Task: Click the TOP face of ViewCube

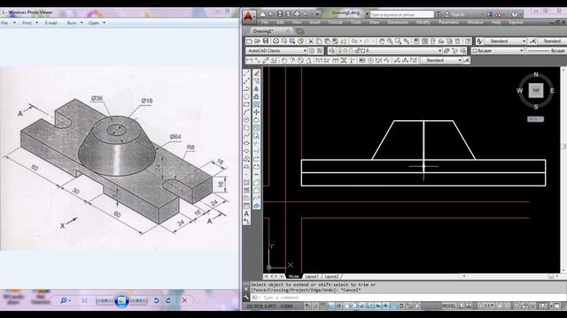Action: pos(536,90)
